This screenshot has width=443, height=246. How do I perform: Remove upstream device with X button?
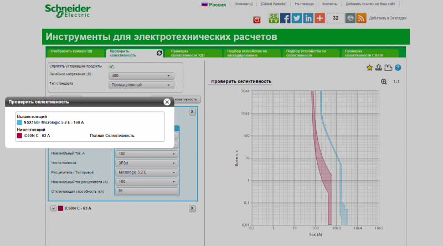(192, 112)
